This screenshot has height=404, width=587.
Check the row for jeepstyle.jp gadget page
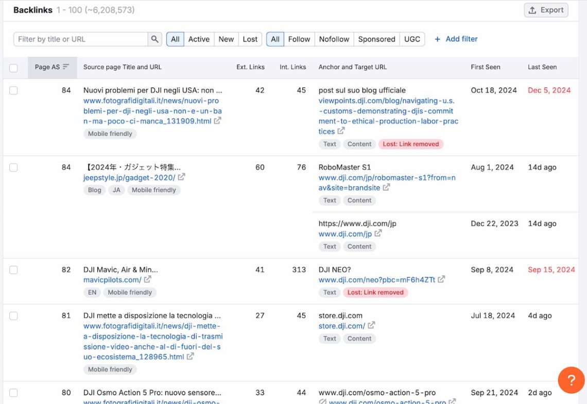click(x=13, y=167)
